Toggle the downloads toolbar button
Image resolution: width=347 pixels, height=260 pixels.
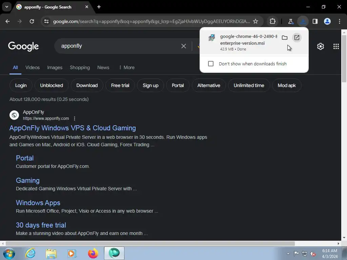tap(303, 21)
